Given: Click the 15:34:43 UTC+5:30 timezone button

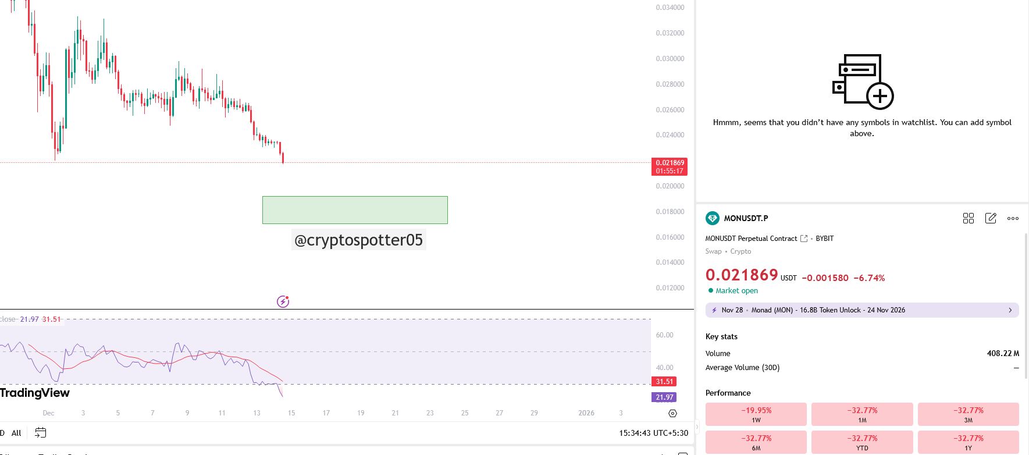Looking at the screenshot, I should [653, 433].
